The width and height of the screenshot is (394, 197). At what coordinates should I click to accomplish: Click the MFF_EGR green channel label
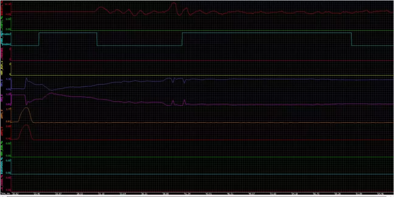pyautogui.click(x=2, y=149)
